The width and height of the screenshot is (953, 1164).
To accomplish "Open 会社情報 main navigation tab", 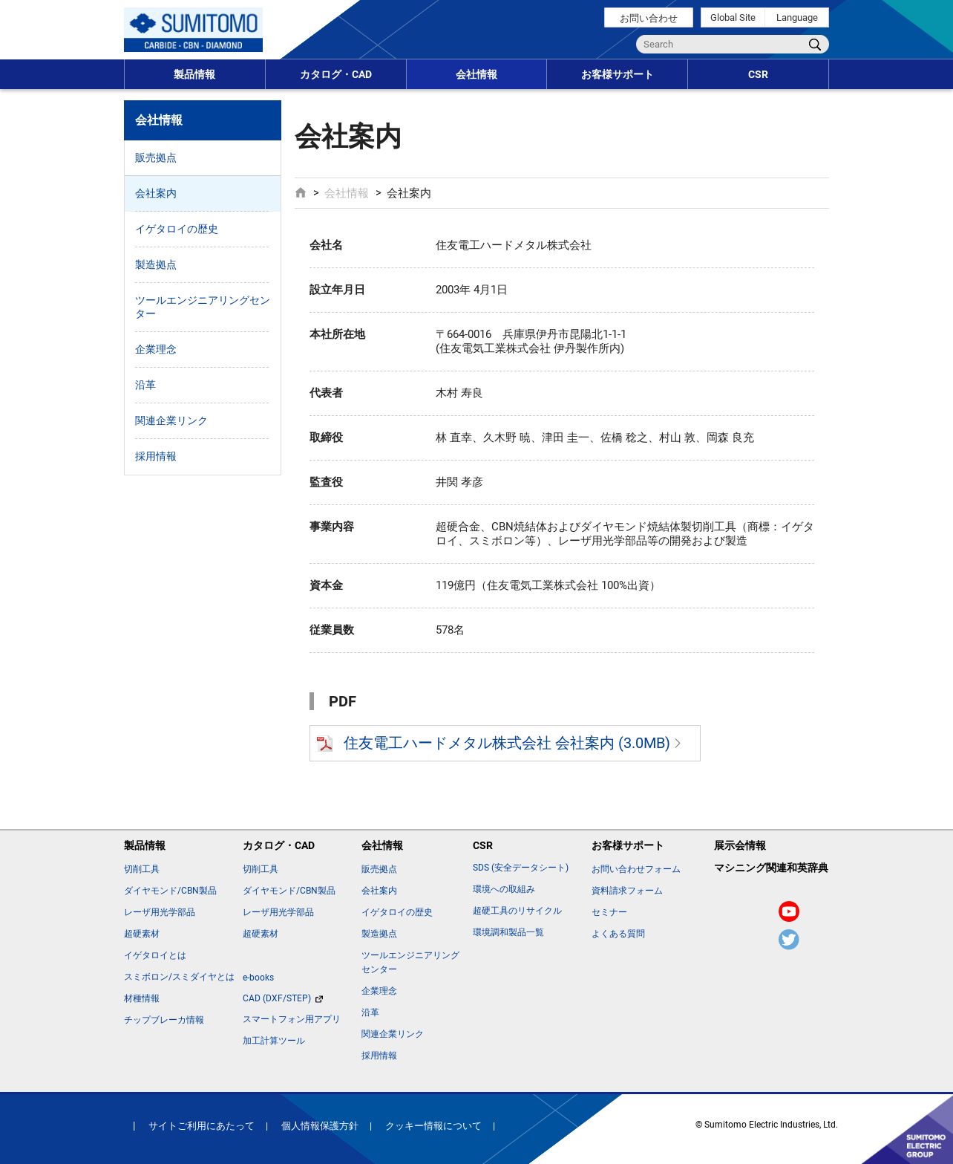I will tap(477, 74).
